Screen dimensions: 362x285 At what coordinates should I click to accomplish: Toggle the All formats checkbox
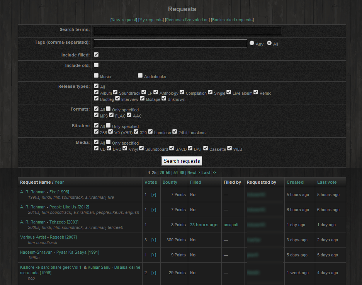coord(96,109)
